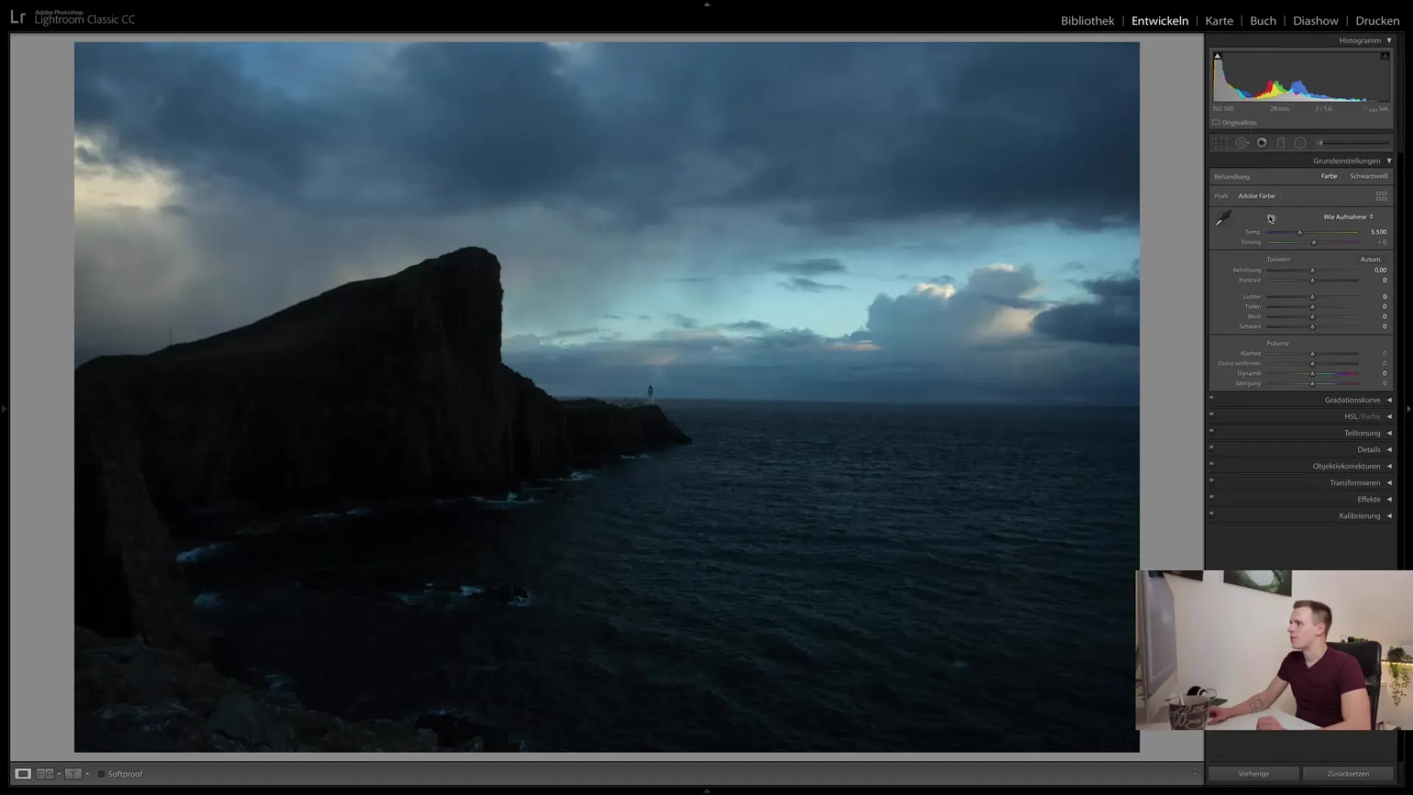Open the Bibliothek module
The image size is (1413, 795).
(x=1087, y=21)
